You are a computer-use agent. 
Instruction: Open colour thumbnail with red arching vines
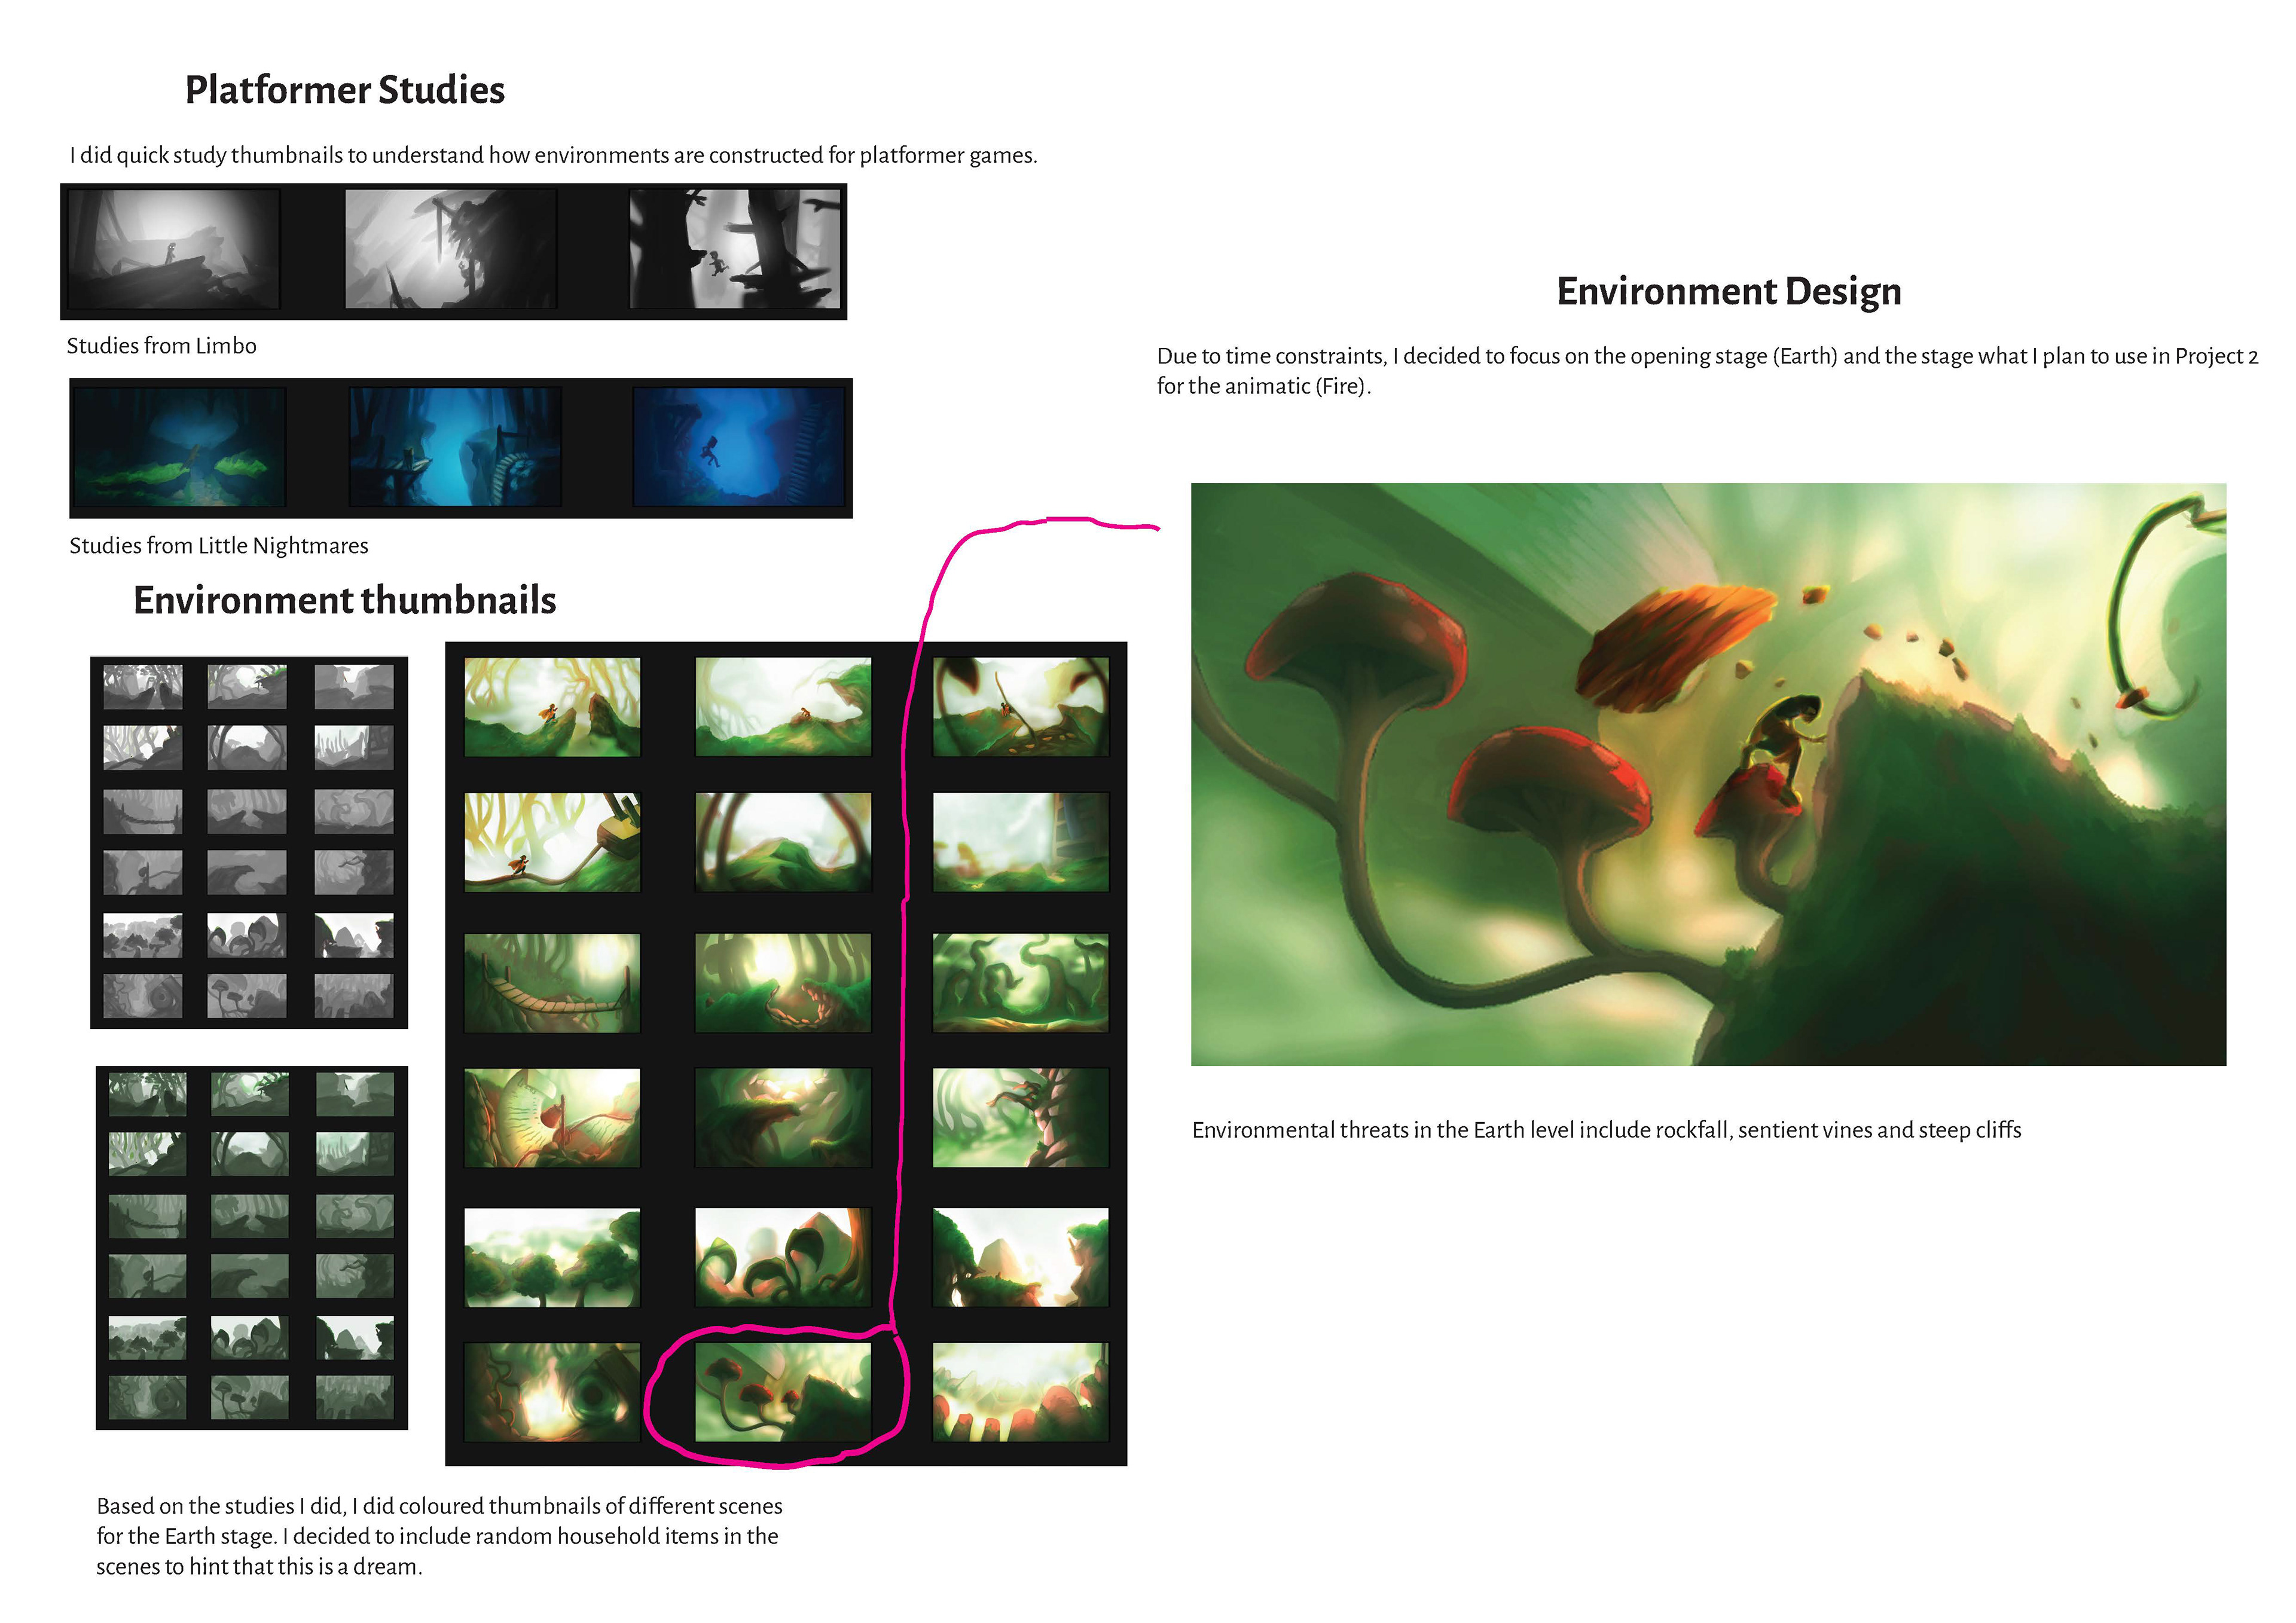pos(783,842)
